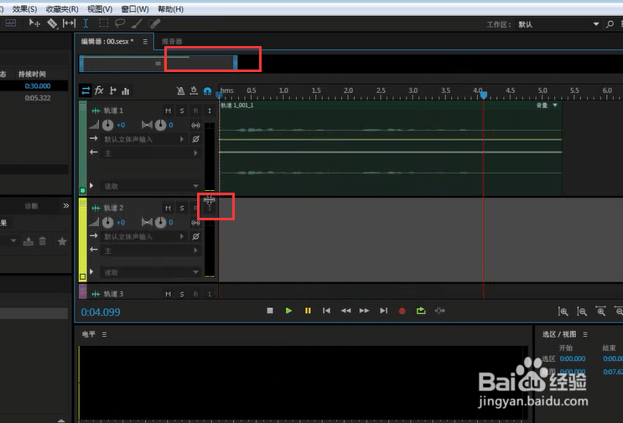Expand 轨道 2 automation lanes triangle
Screen dimensions: 623x423
point(91,272)
